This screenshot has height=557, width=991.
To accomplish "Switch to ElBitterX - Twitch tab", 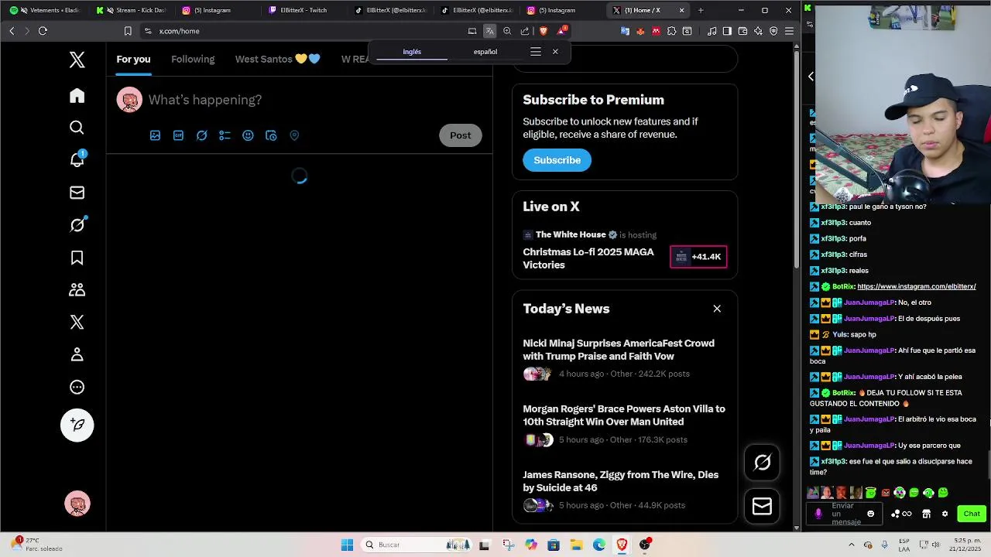I will point(299,10).
